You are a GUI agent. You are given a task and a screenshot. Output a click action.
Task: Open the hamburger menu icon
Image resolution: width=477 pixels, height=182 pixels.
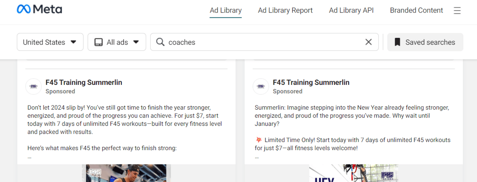457,11
